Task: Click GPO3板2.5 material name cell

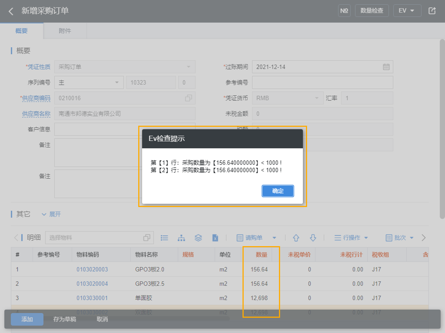Action: 150,284
